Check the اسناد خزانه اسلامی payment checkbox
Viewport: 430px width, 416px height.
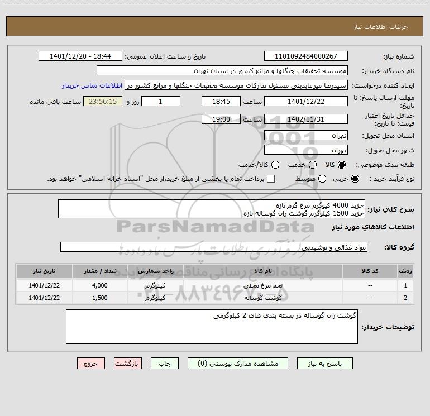(x=271, y=179)
